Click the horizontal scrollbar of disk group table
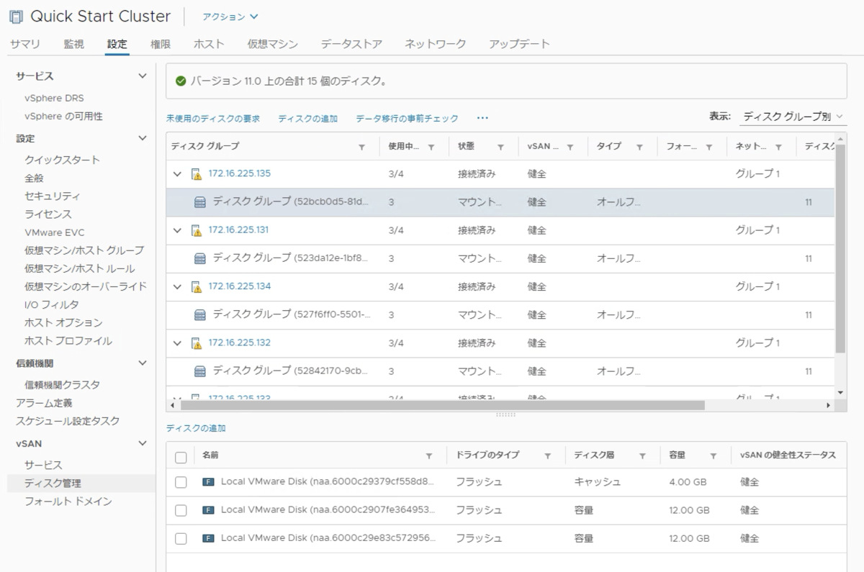 coord(442,405)
